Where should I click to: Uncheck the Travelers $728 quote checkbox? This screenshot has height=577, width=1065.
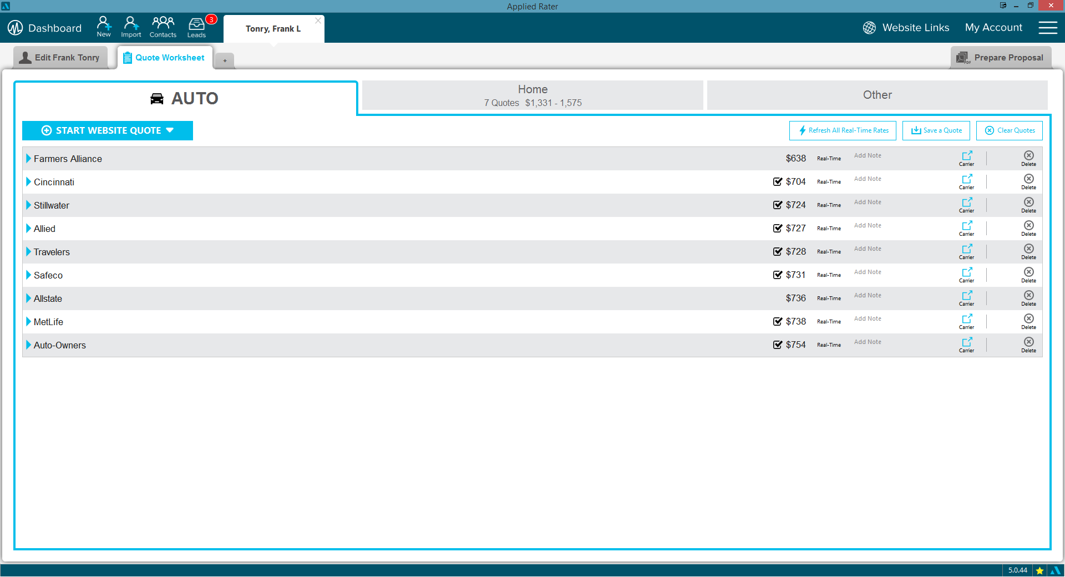click(x=778, y=251)
